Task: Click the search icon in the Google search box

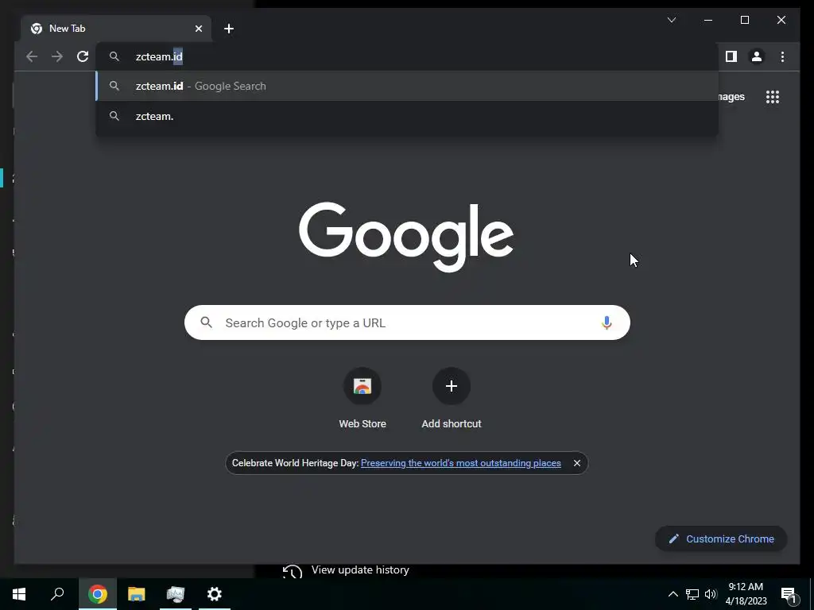Action: [x=206, y=322]
